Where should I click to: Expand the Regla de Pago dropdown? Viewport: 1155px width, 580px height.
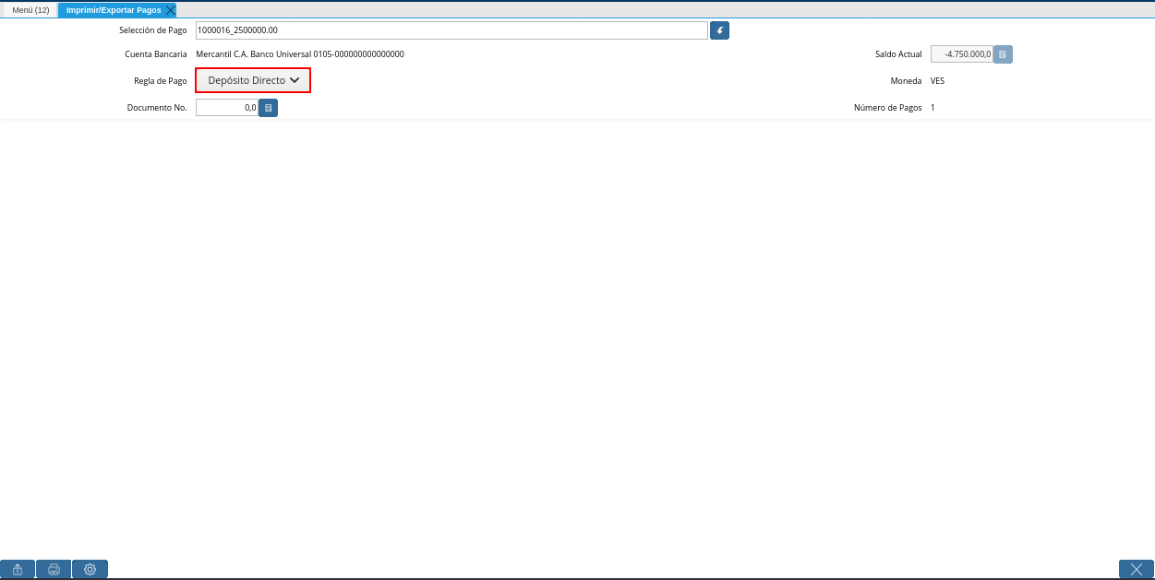pos(253,80)
